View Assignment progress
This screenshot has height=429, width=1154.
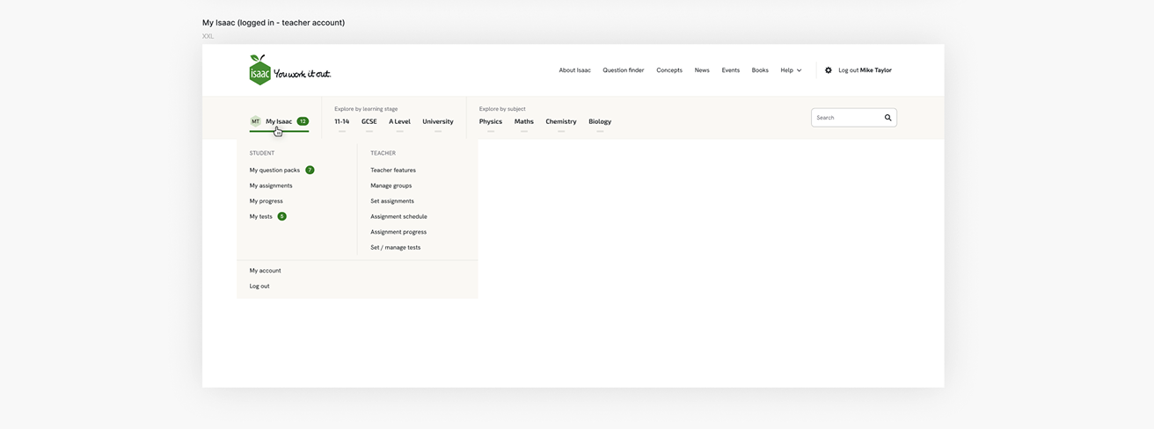(x=398, y=232)
